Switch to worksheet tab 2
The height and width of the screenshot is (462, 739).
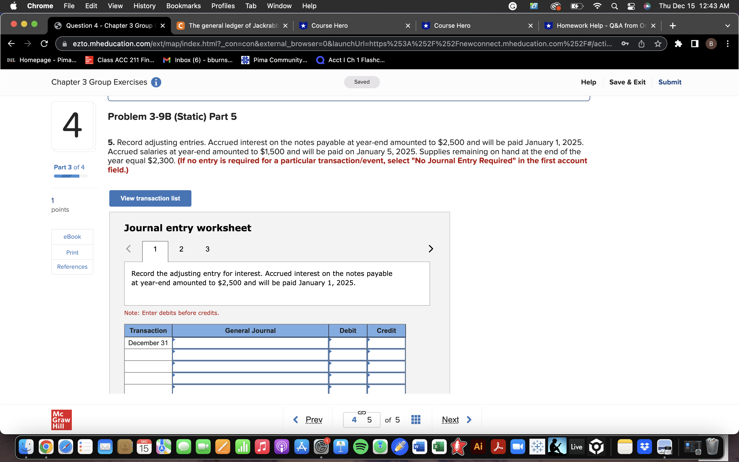click(181, 249)
